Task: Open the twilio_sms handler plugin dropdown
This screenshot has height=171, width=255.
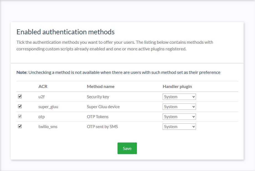Action: (179, 126)
